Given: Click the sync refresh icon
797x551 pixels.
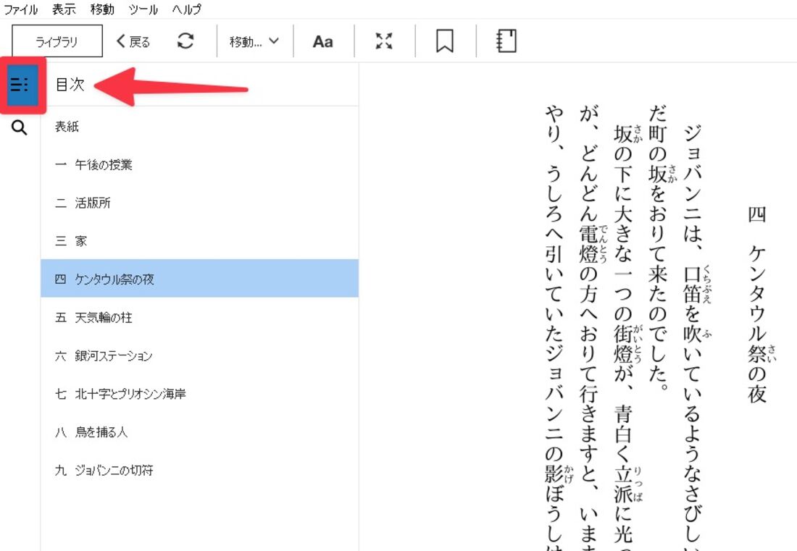Looking at the screenshot, I should (185, 41).
